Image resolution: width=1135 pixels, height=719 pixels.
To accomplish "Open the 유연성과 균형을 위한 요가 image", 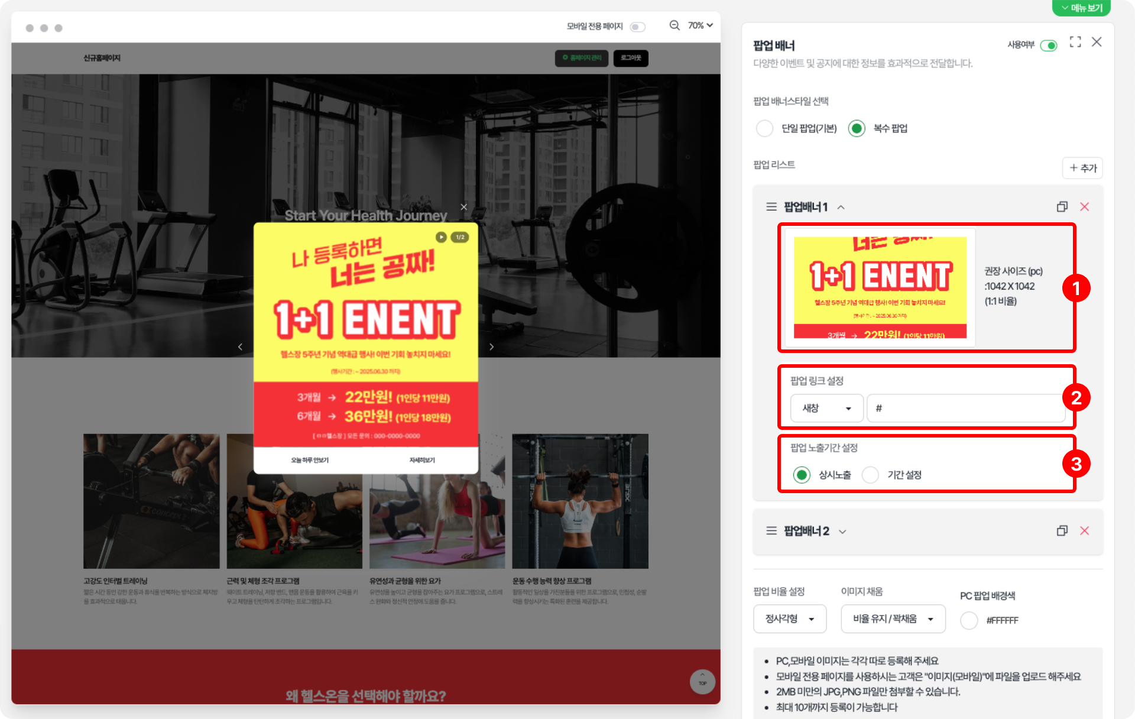I will pos(437,501).
